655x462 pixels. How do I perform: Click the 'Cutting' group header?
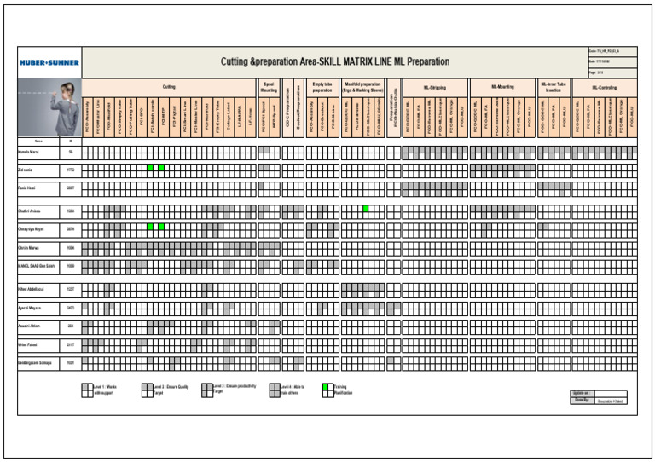pos(169,87)
